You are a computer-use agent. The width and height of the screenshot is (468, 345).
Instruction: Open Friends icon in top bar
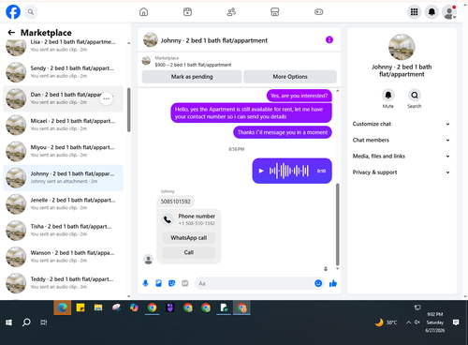pyautogui.click(x=231, y=12)
